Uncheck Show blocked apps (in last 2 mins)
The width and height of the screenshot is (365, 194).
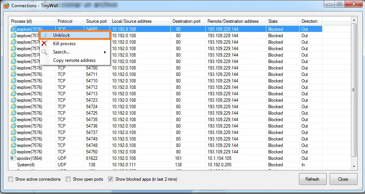(110, 179)
